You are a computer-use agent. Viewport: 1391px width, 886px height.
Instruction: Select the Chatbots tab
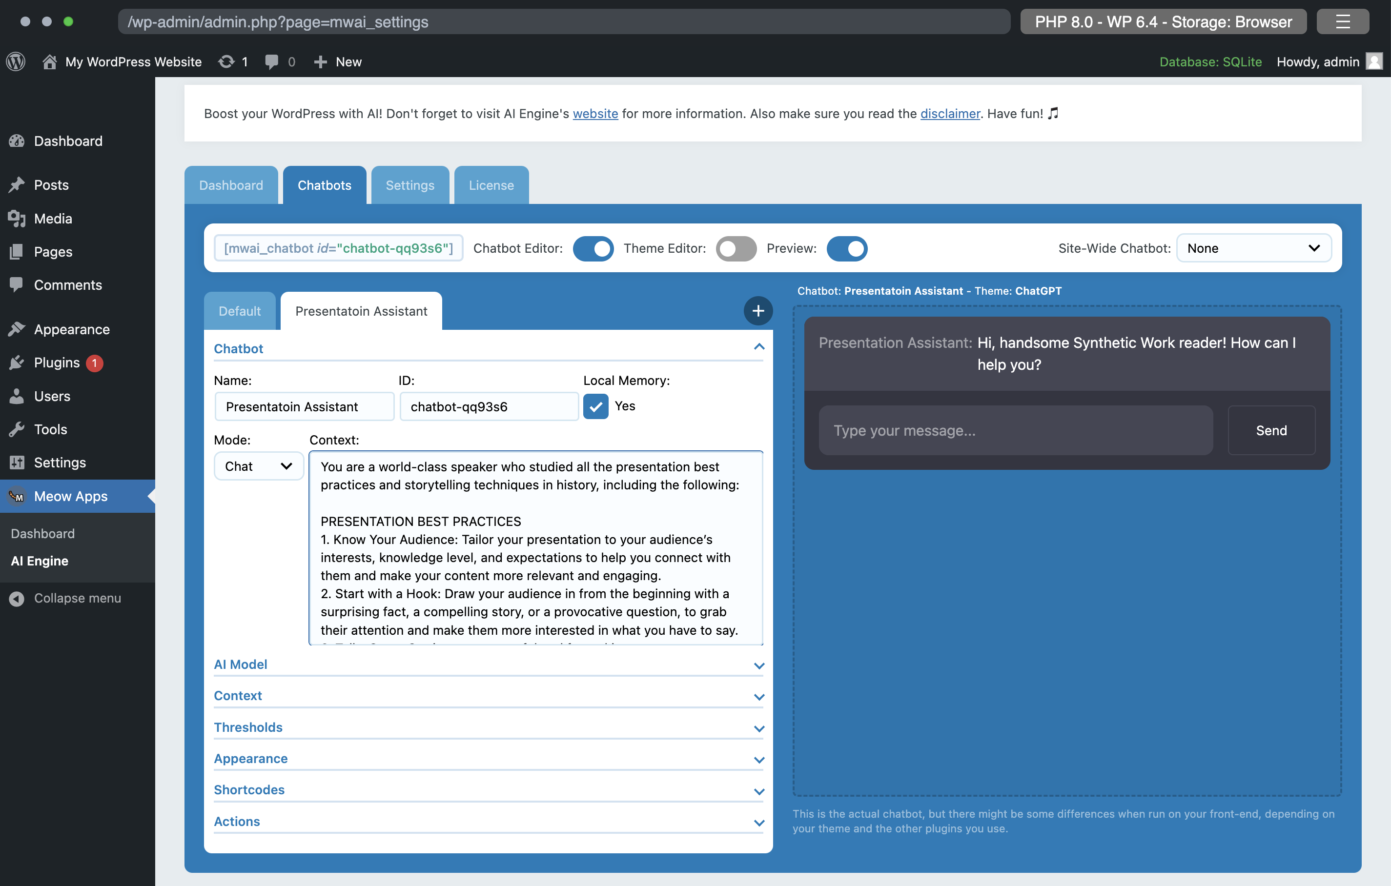[x=324, y=185]
